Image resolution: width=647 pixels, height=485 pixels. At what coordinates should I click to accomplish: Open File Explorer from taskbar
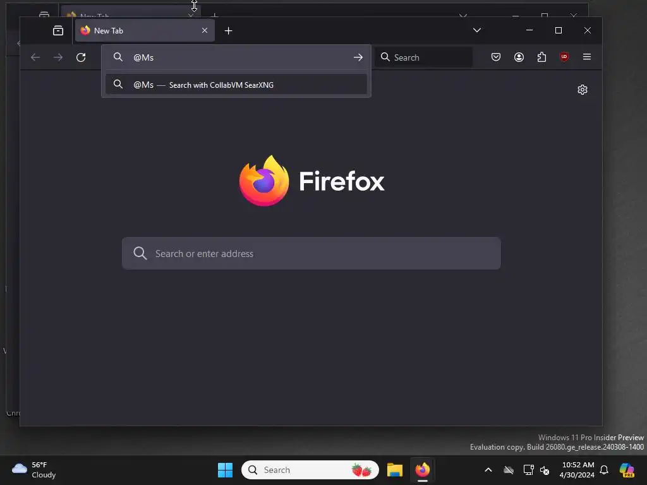click(395, 470)
